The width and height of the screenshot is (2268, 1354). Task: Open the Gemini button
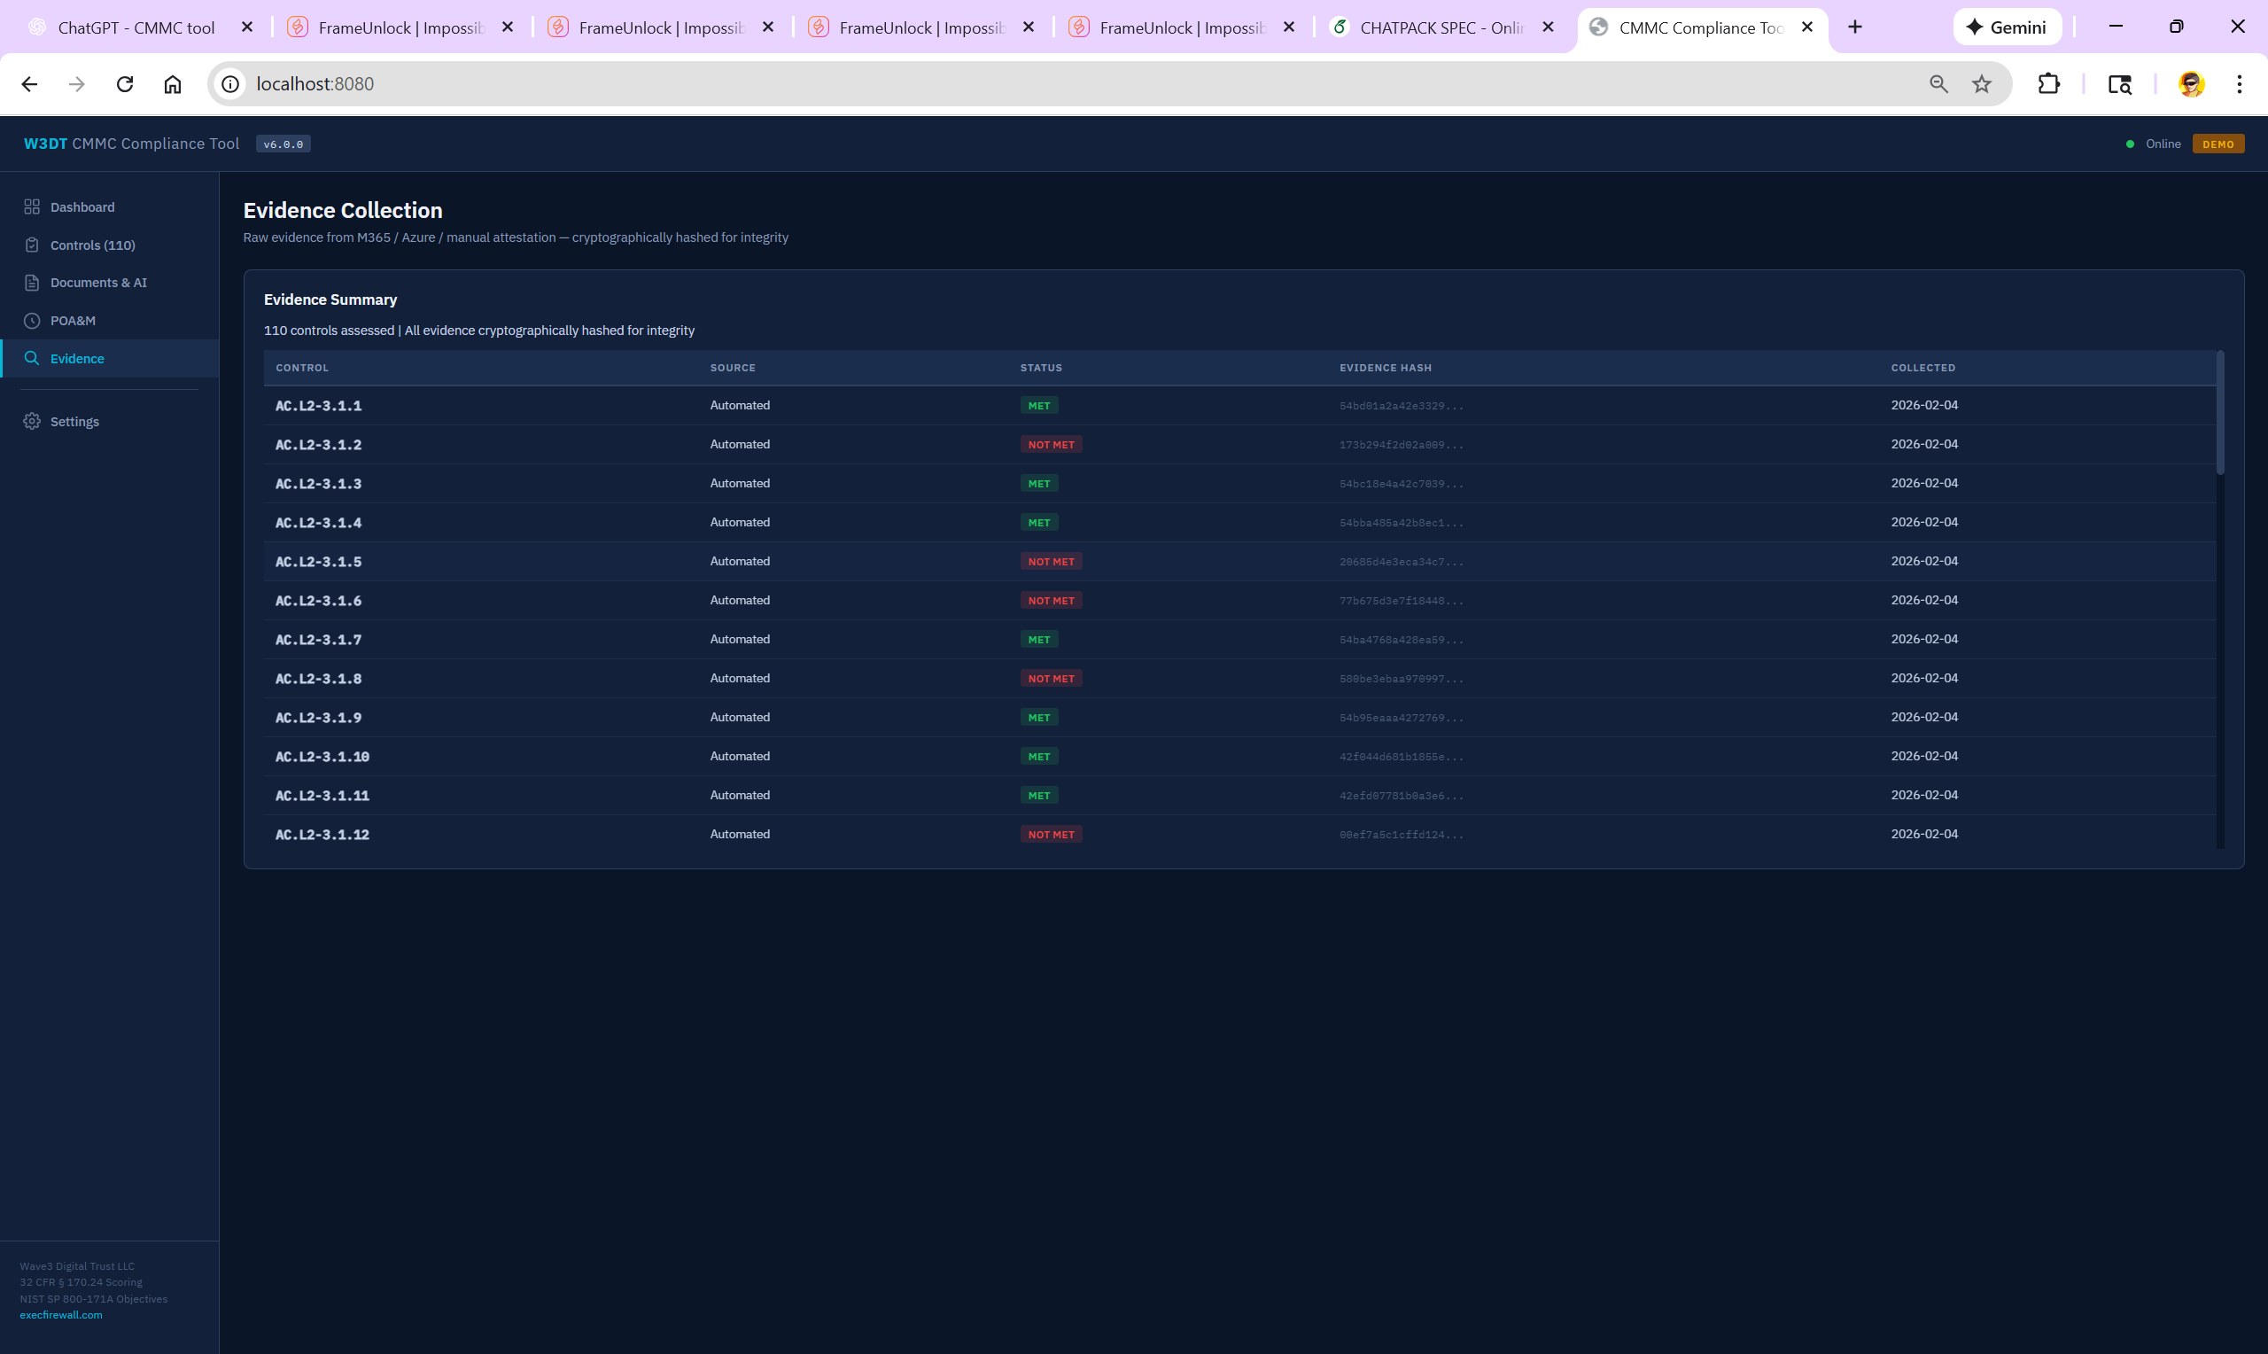point(2007,27)
